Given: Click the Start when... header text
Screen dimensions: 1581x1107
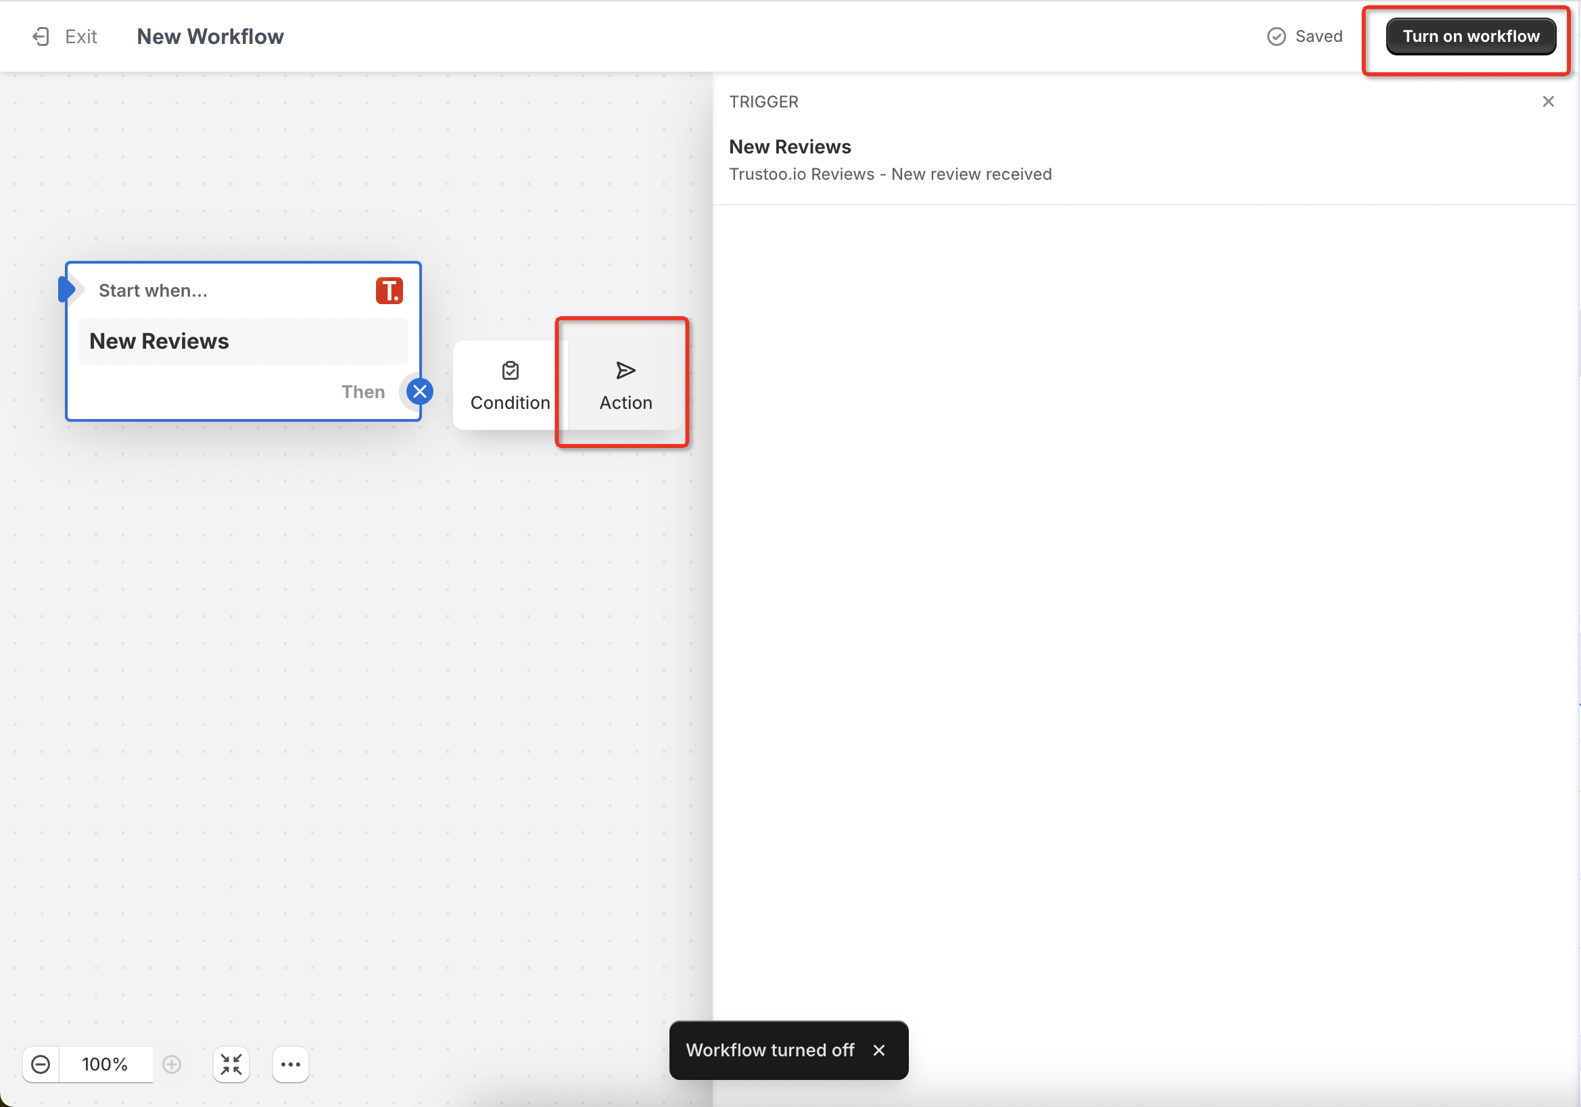Looking at the screenshot, I should (153, 291).
